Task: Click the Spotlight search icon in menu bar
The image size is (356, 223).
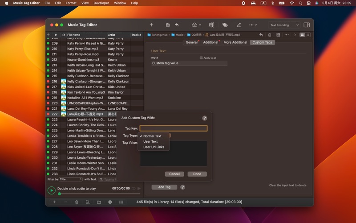Action: tap(300, 3)
